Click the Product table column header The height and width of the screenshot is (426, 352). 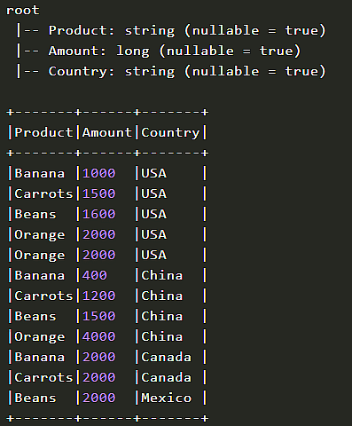(43, 132)
